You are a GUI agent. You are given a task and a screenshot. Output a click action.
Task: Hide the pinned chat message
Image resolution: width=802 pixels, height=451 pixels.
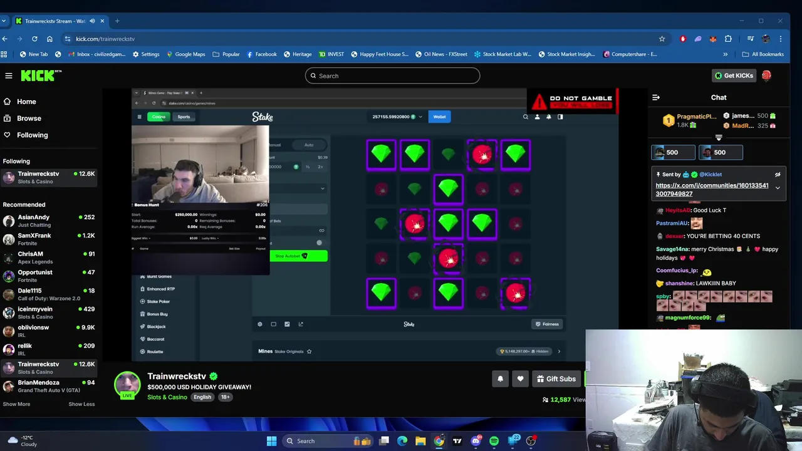pos(778,175)
